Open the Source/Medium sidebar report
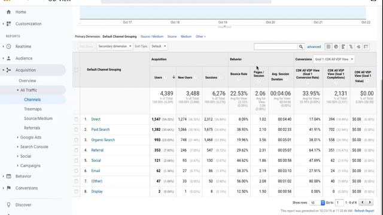Viewport: 383px width, 215px height. (38, 118)
